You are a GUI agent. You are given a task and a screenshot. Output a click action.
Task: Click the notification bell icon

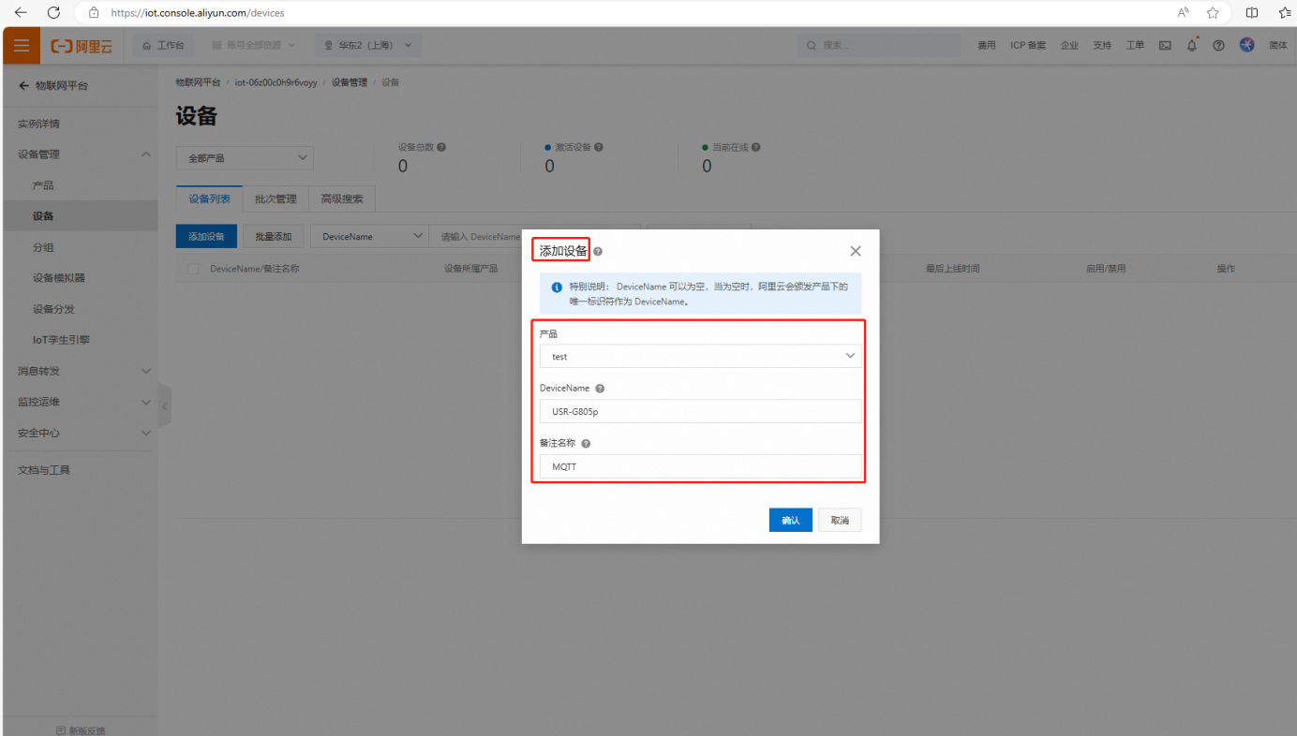point(1191,45)
